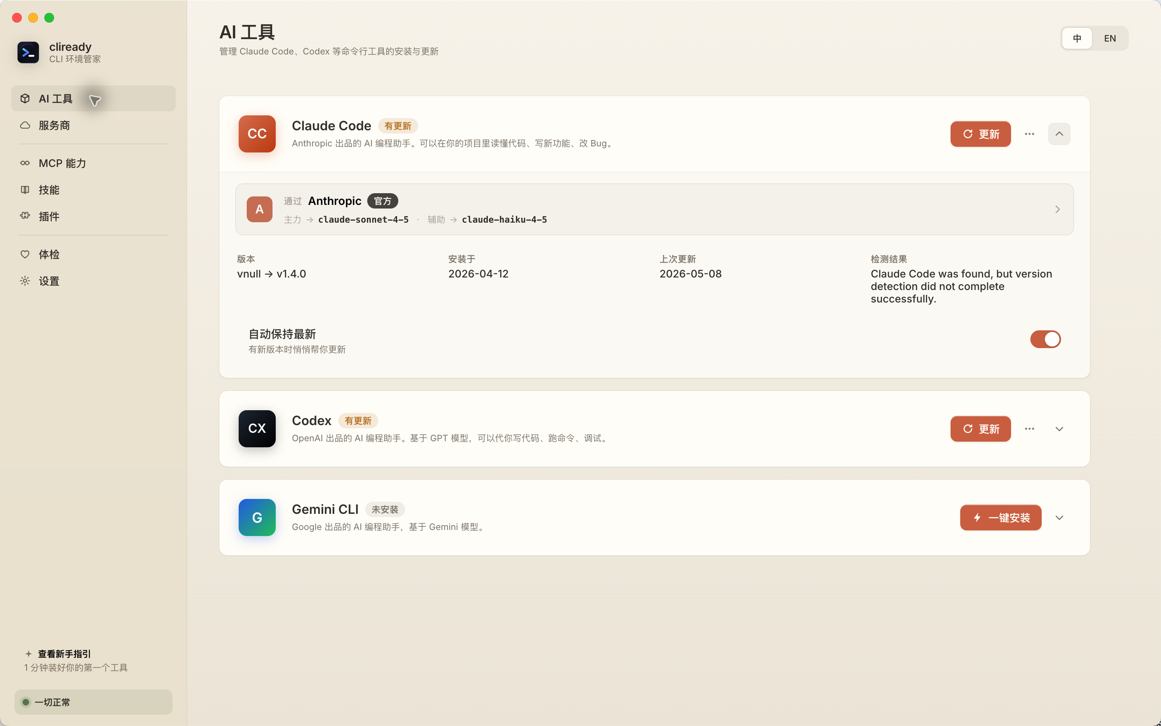Expand the Codex card
This screenshot has width=1161, height=726.
tap(1059, 428)
